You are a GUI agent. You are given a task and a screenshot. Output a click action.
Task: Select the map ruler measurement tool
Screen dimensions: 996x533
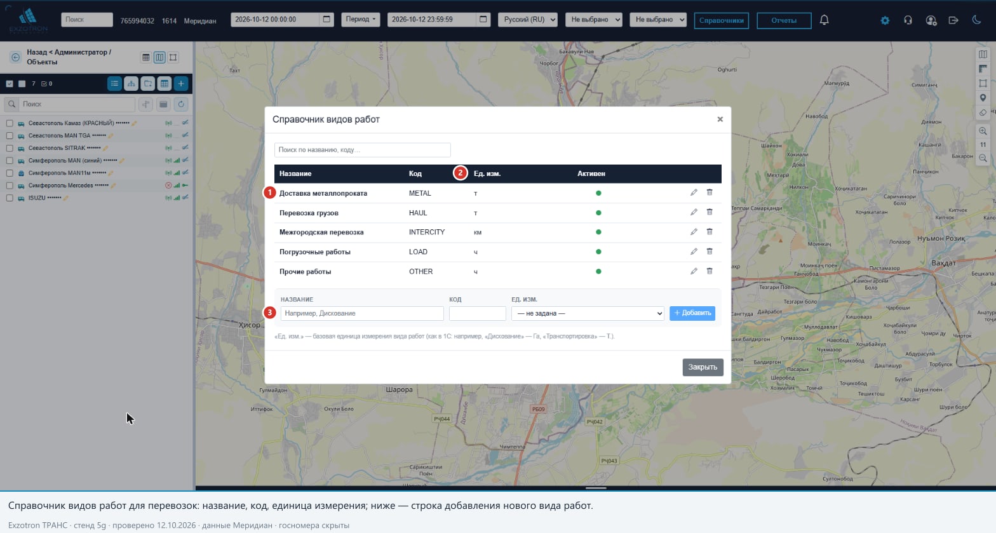tap(983, 69)
